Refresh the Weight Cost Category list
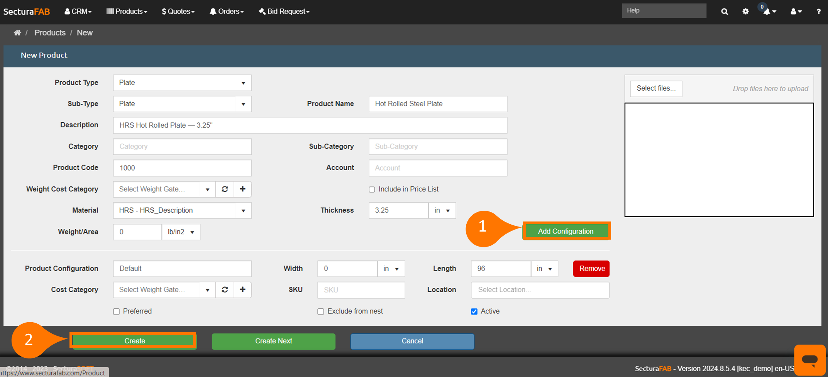Viewport: 828px width, 377px height. pyautogui.click(x=225, y=189)
